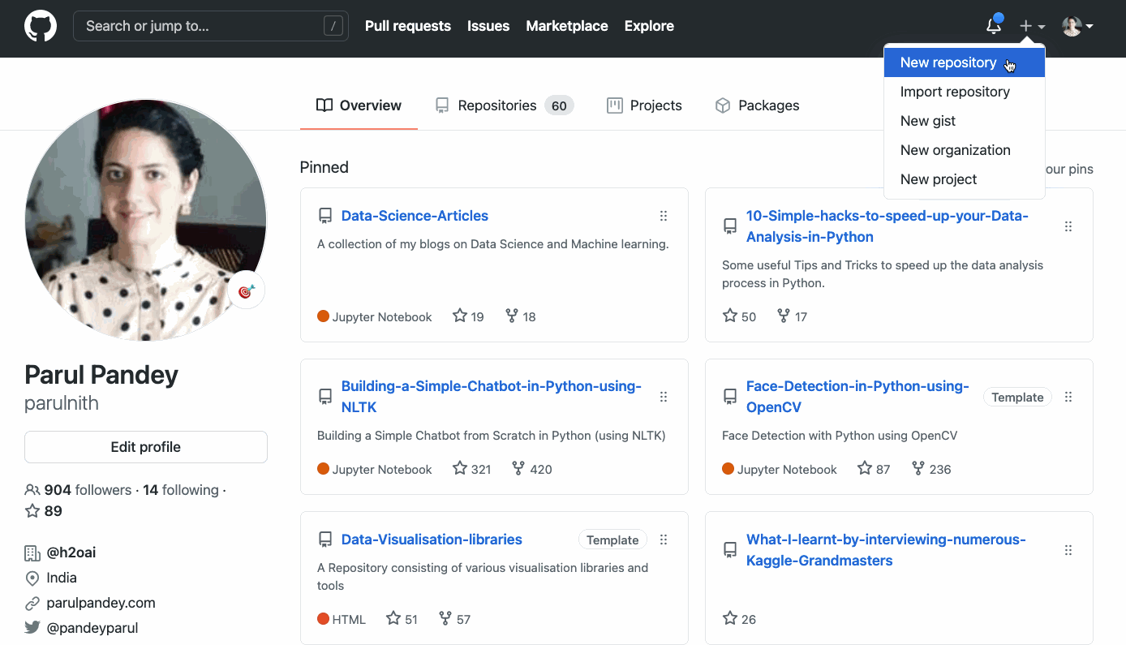Open notifications via the bell icon
Viewport: 1126px width, 645px height.
pyautogui.click(x=993, y=26)
